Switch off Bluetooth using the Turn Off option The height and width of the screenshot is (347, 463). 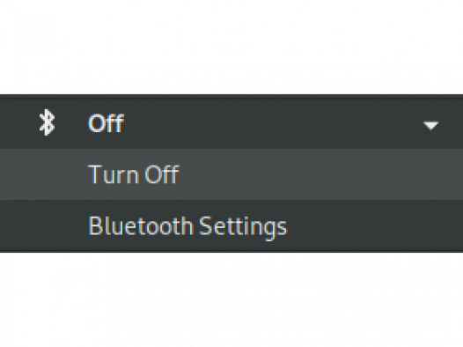tap(231, 174)
